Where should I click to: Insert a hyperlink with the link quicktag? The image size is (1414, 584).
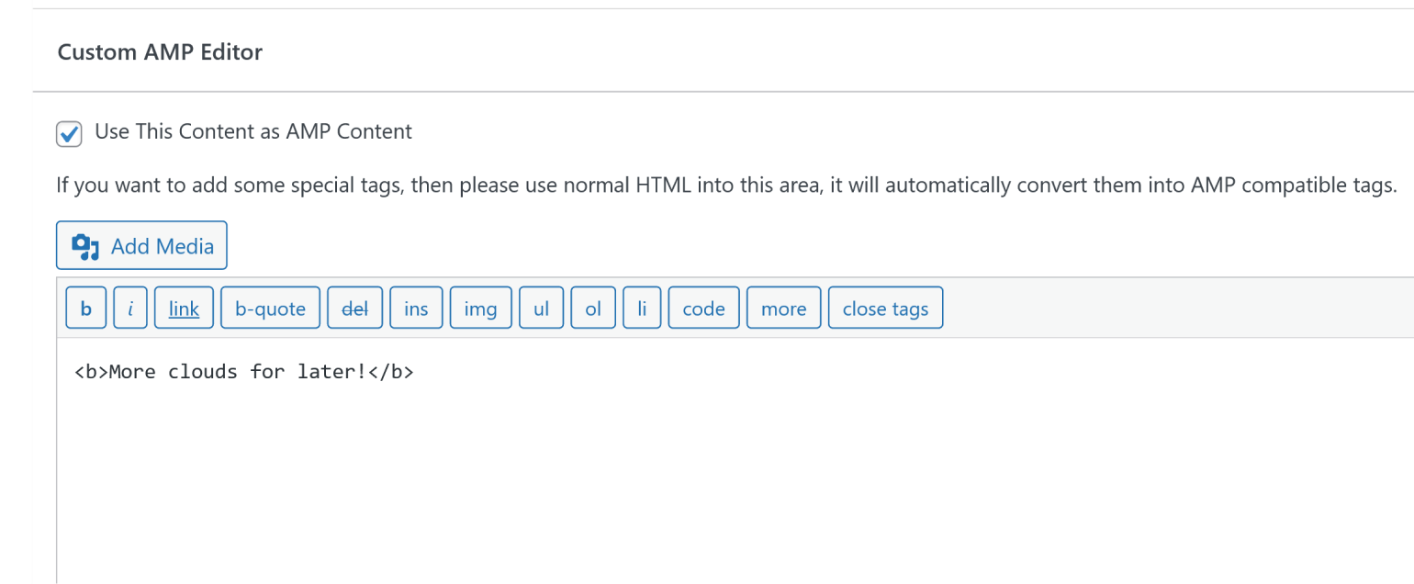pyautogui.click(x=184, y=309)
